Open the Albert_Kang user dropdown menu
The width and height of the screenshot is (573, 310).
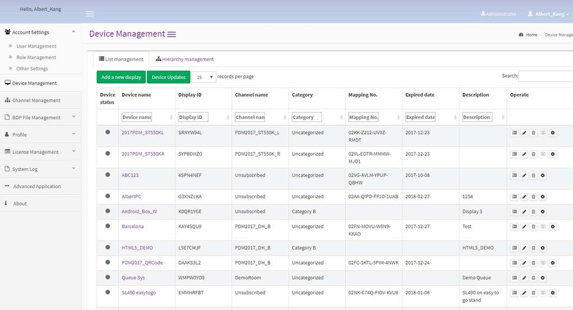[548, 14]
